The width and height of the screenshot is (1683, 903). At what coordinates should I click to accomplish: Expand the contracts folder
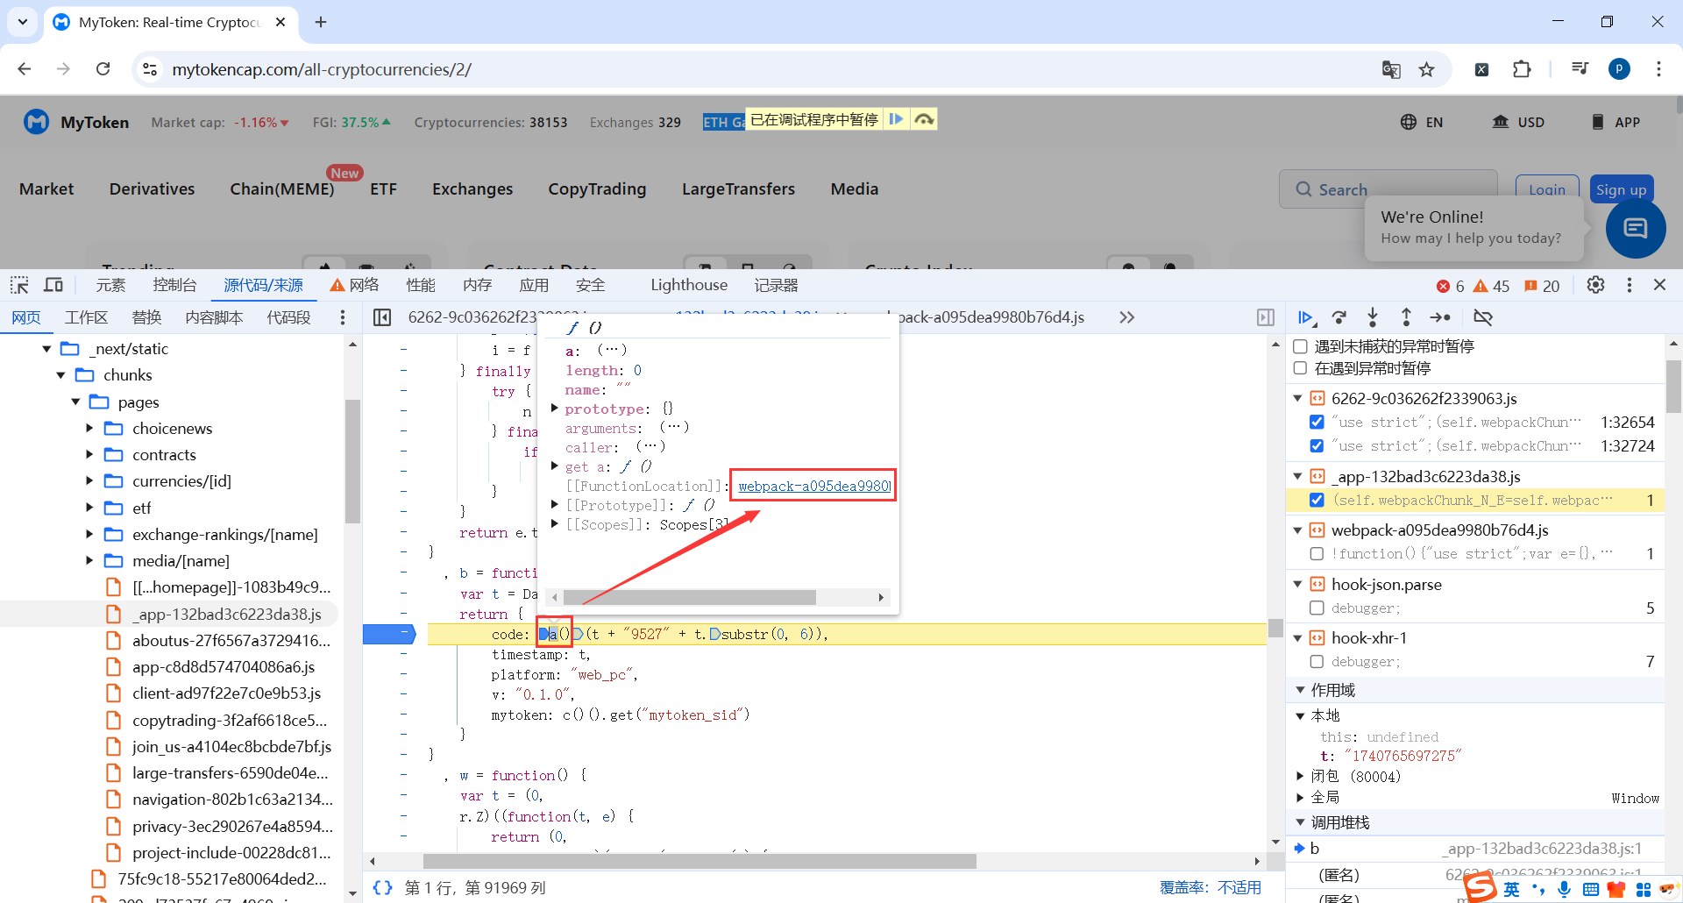point(89,455)
